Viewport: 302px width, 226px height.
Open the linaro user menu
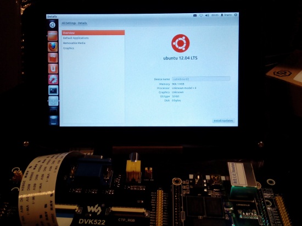coord(226,15)
